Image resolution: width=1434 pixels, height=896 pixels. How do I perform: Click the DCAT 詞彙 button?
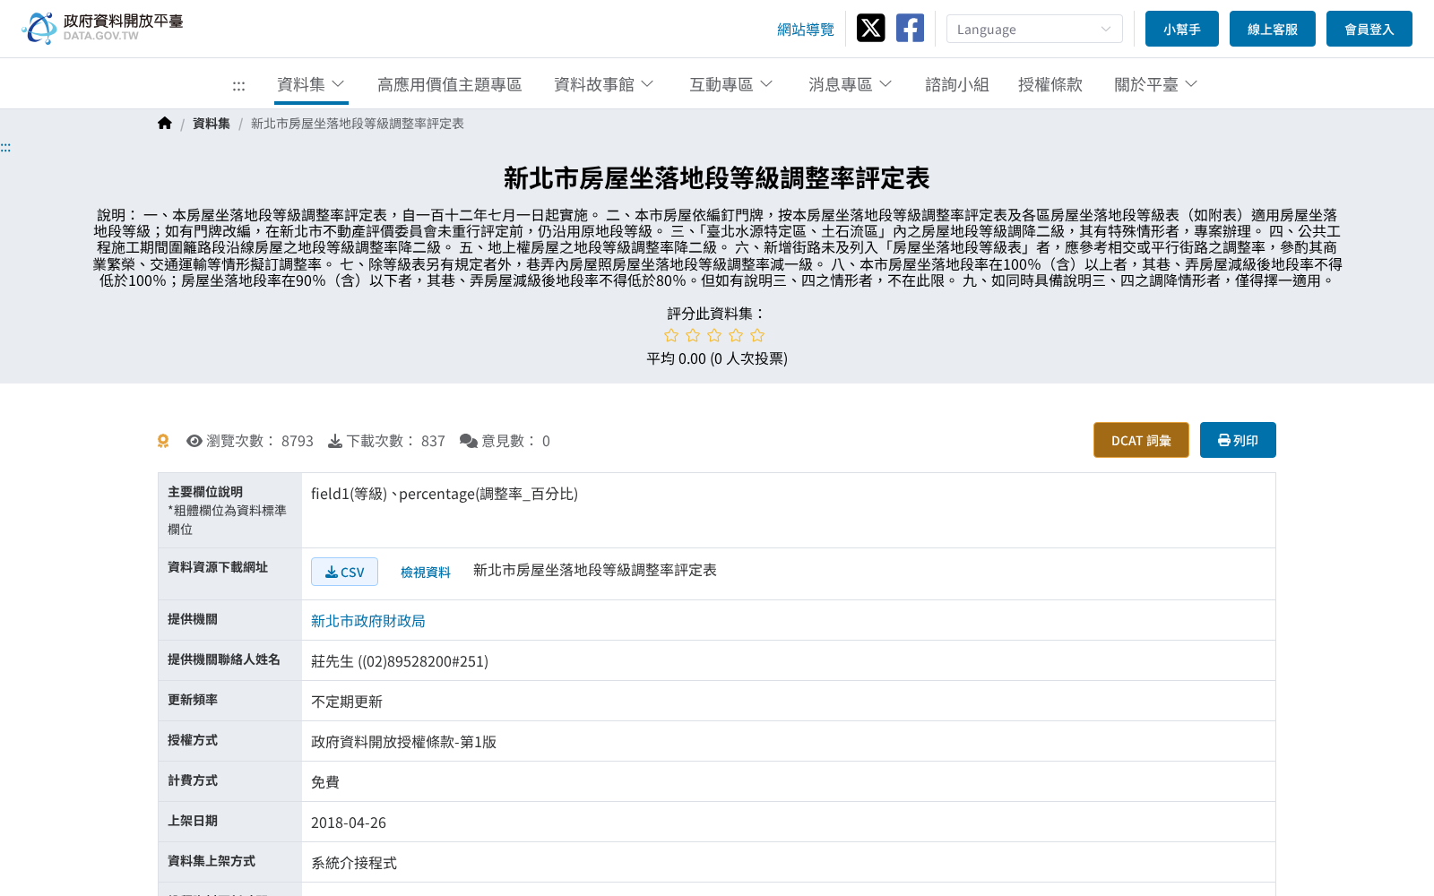point(1141,440)
